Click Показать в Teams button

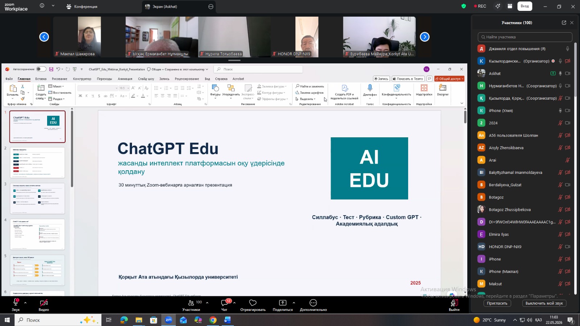[407, 79]
